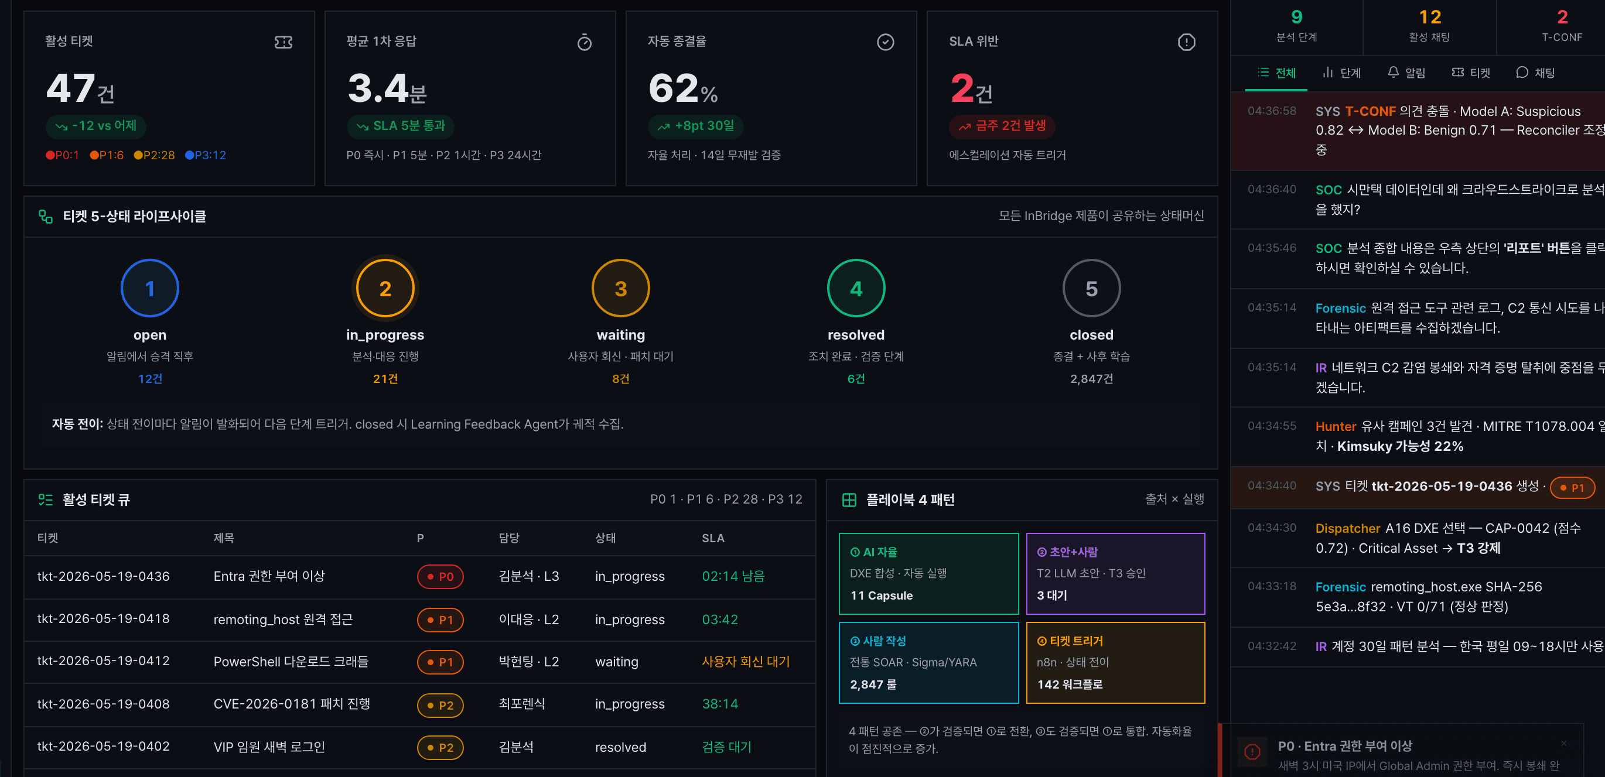Open the Dispatcher A16 DXE feed entry
The image size is (1605, 777).
[1418, 538]
